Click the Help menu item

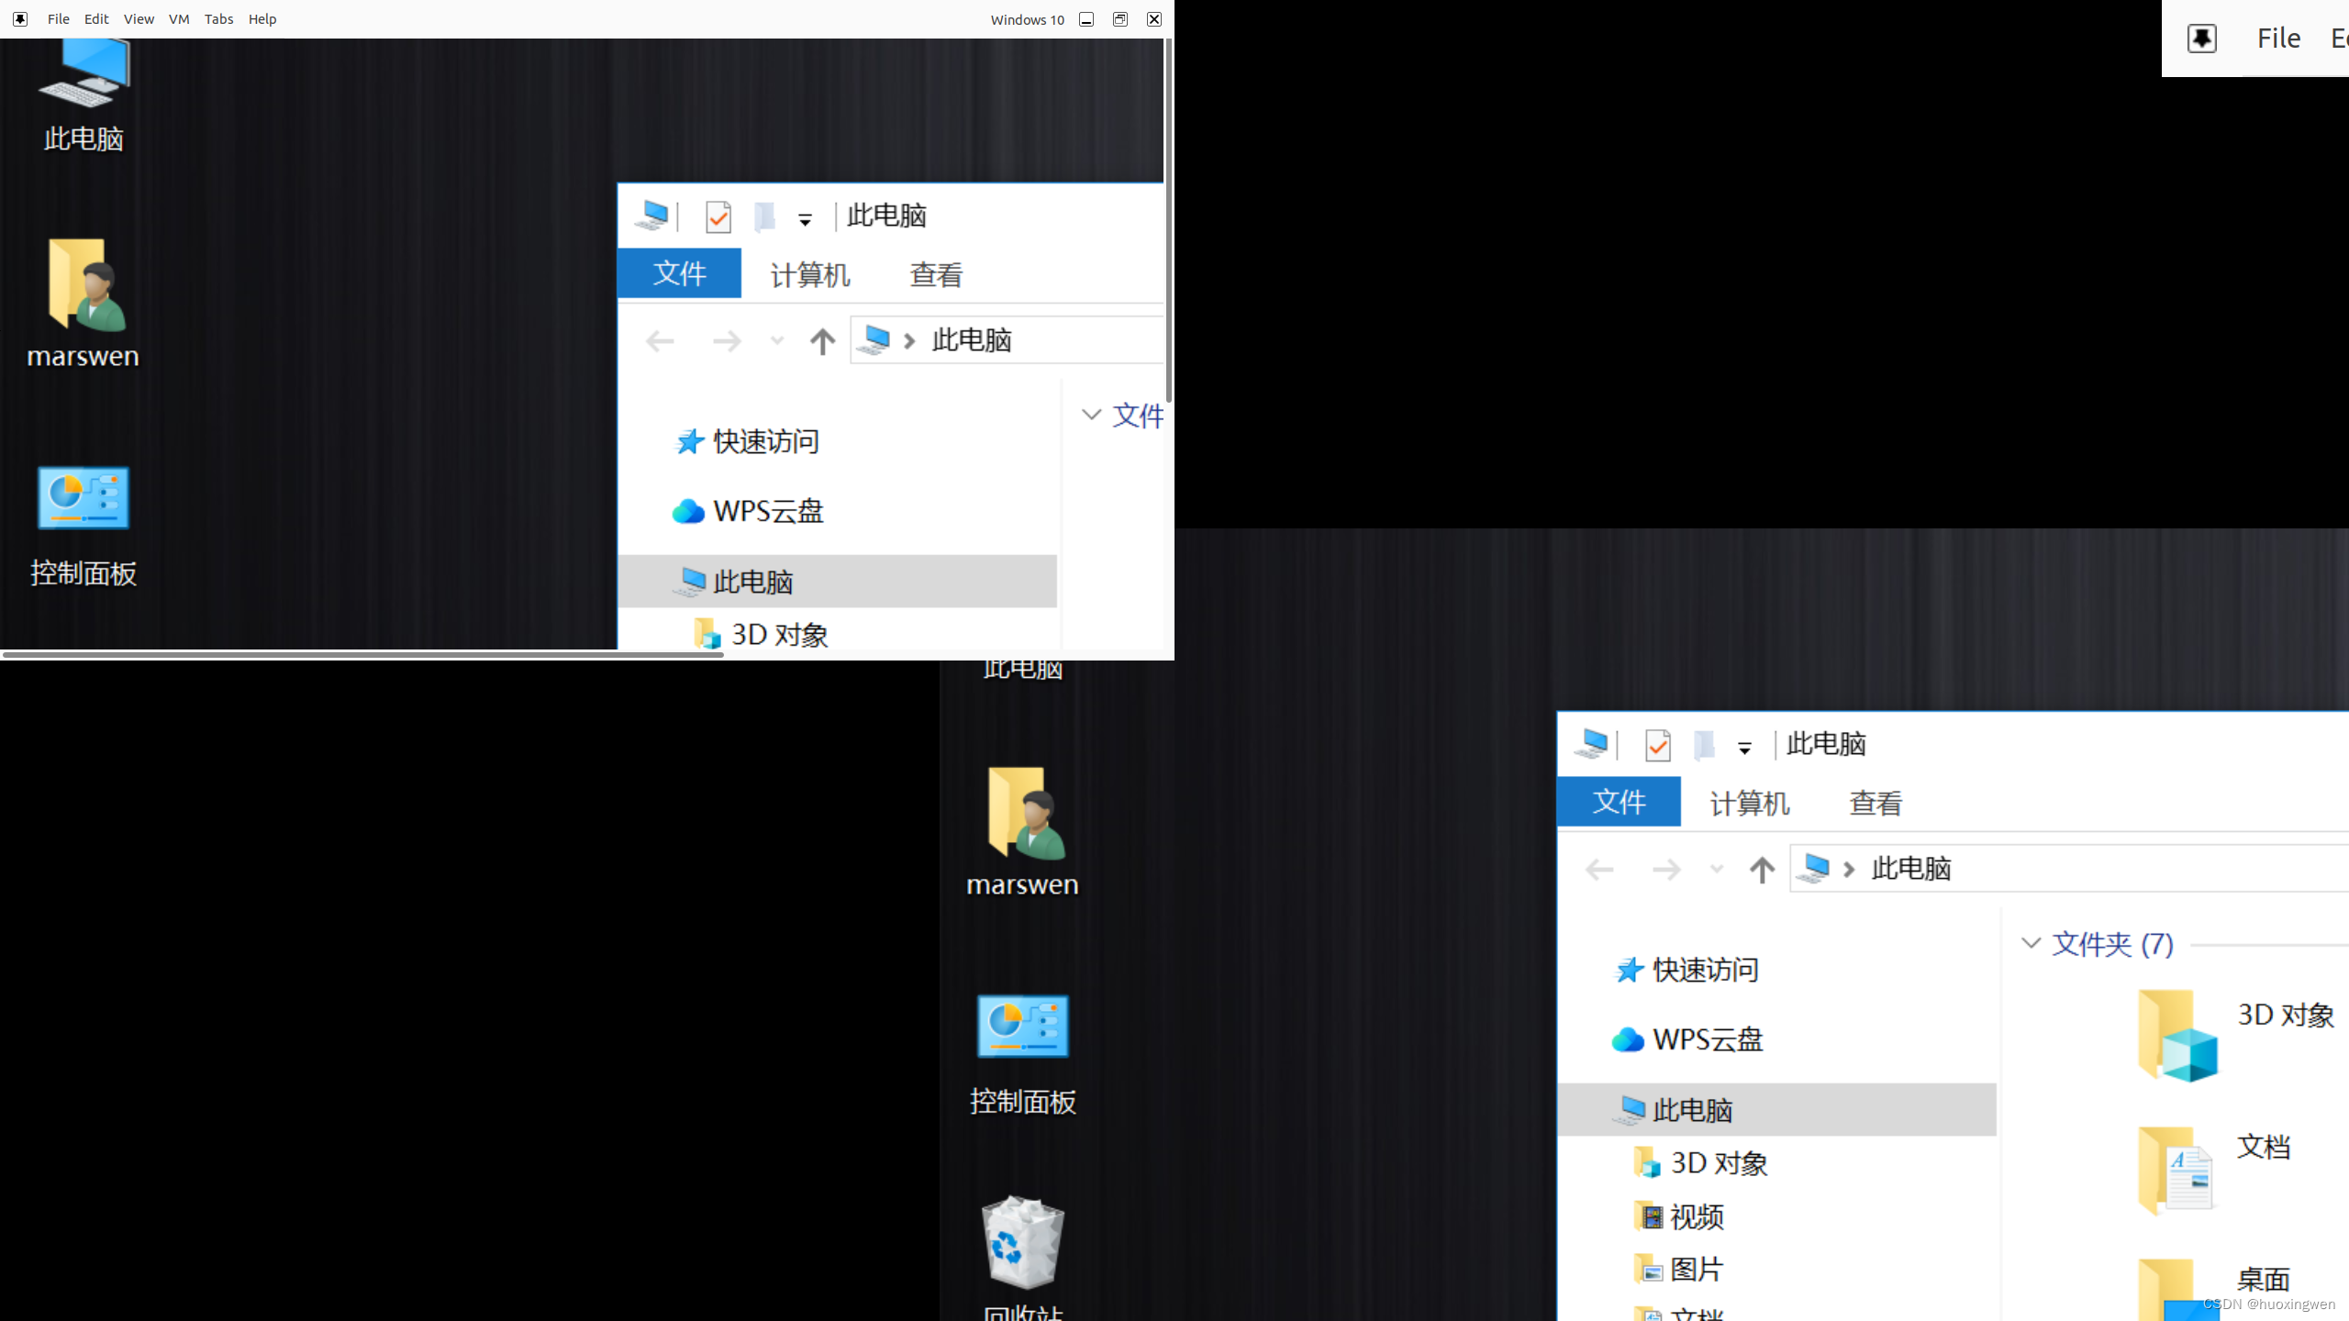pyautogui.click(x=262, y=19)
